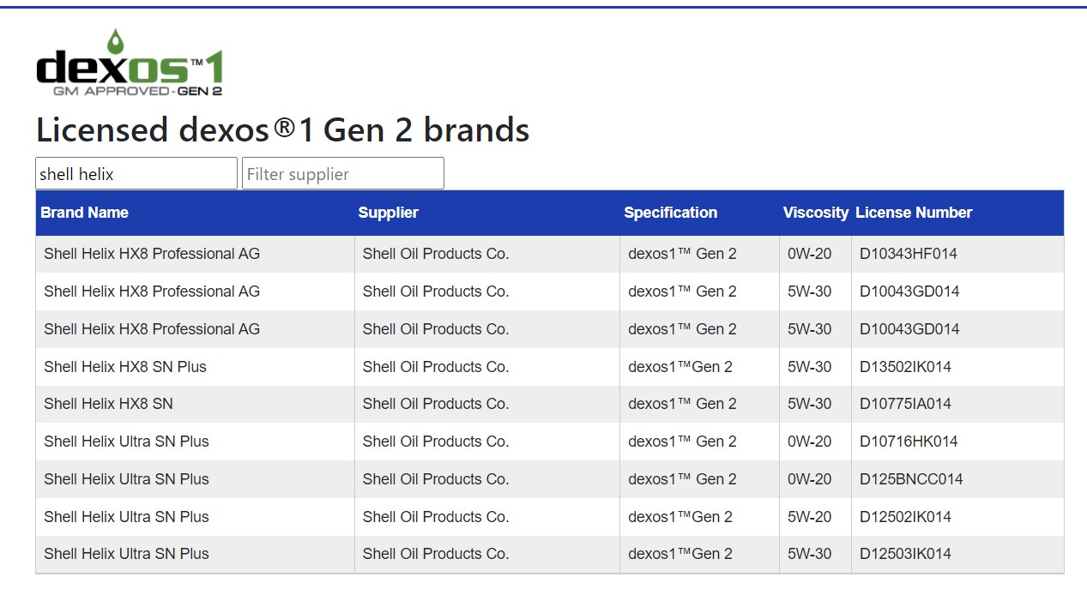Viewport: 1087px width, 613px height.
Task: Click license number D12502IK014
Action: point(905,517)
